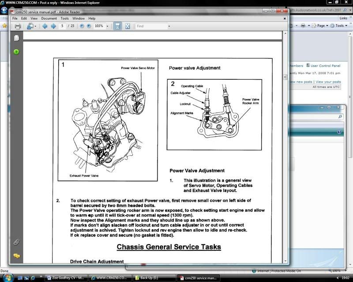Viewport: 353px width, 282px height.
Task: Go to the previous page with the left arrow
Action: click(45, 26)
